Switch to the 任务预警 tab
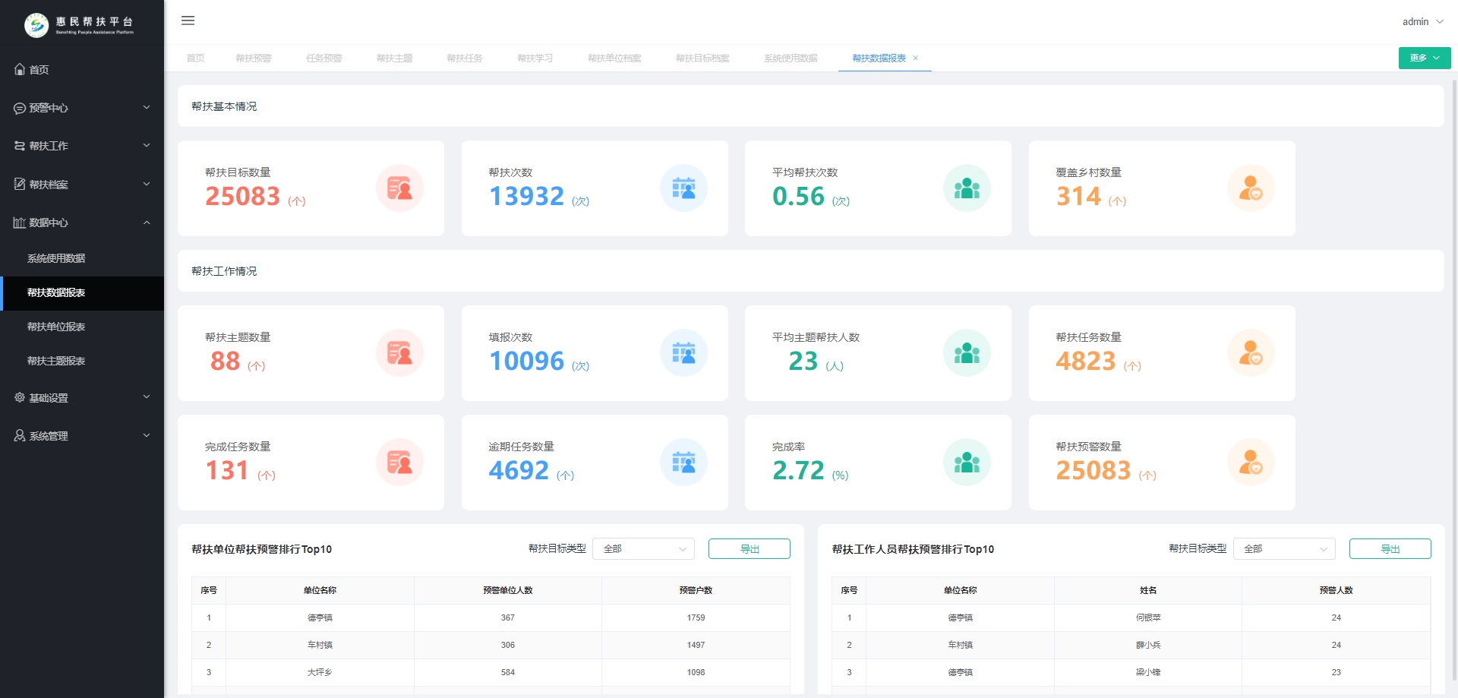Viewport: 1458px width, 698px height. (x=324, y=58)
